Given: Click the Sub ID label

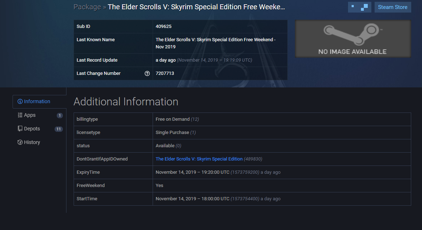Looking at the screenshot, I should pos(83,26).
